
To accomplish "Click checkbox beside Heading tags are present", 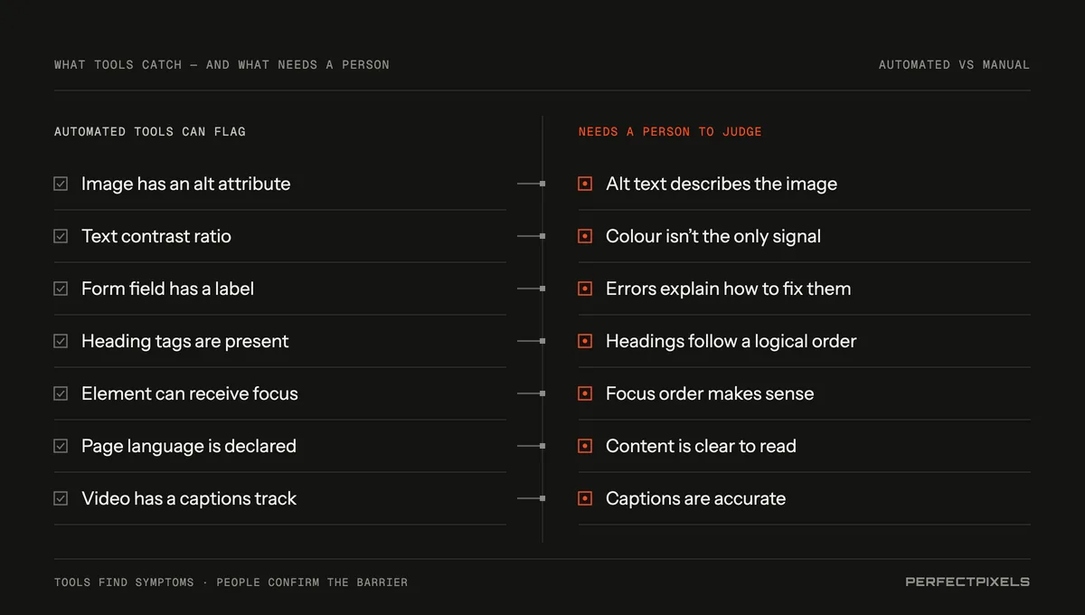I will 61,341.
